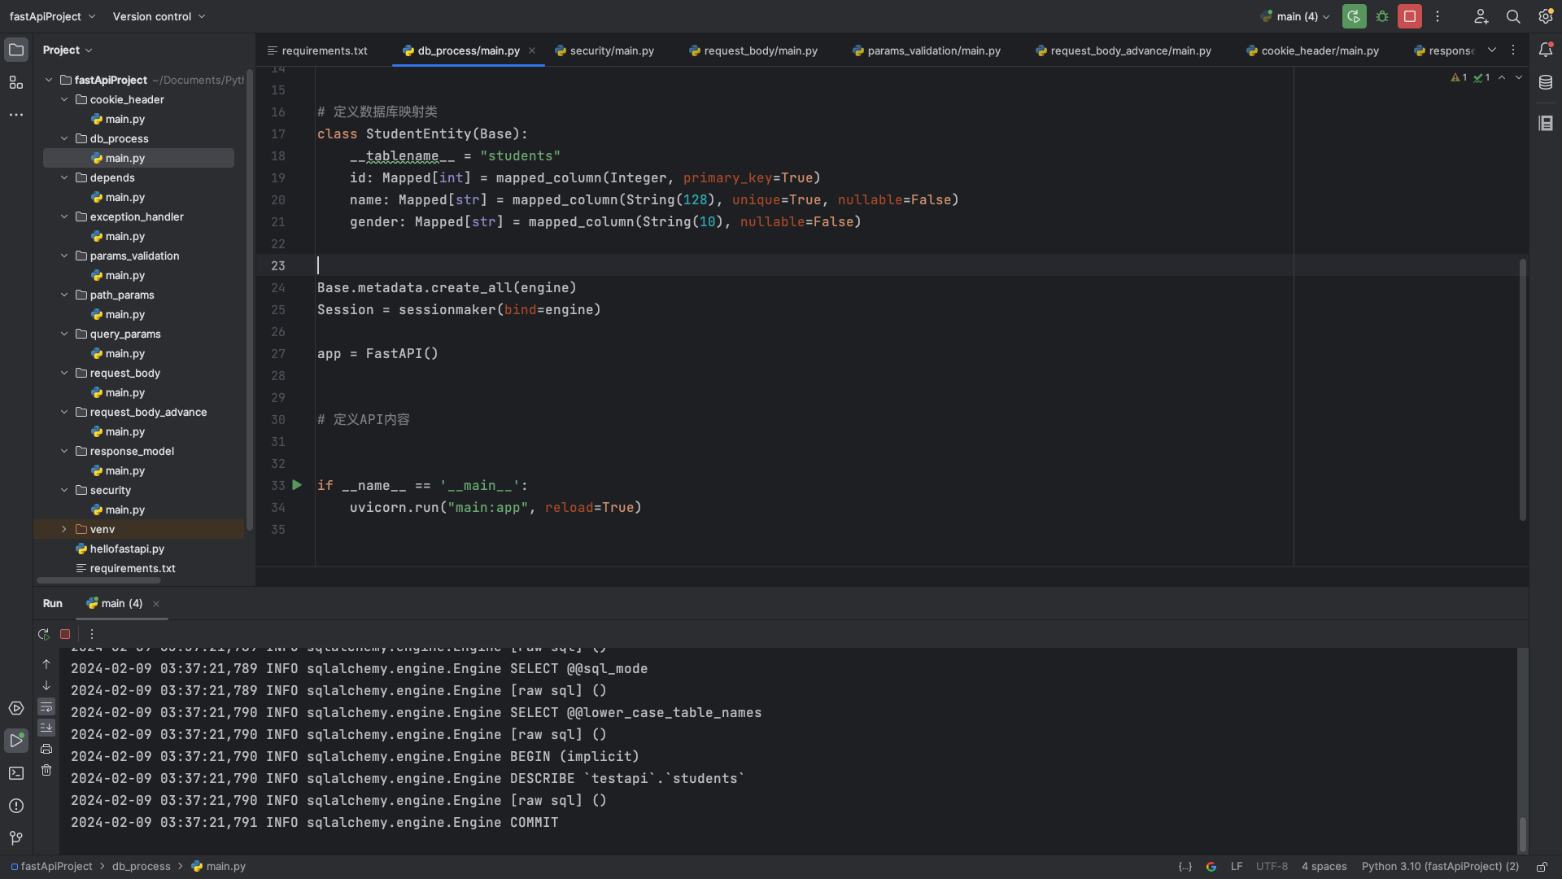Screen dimensions: 1562x879
Task: Expand the venv folder
Action: [x=64, y=529]
